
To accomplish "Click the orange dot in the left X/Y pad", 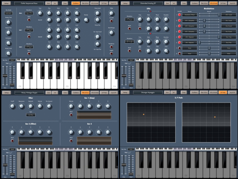I will 143,114.
